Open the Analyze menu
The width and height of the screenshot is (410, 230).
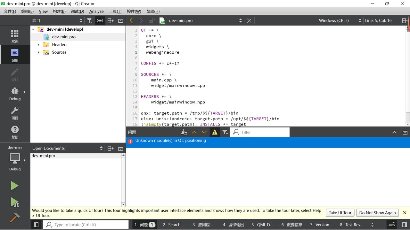(x=96, y=11)
